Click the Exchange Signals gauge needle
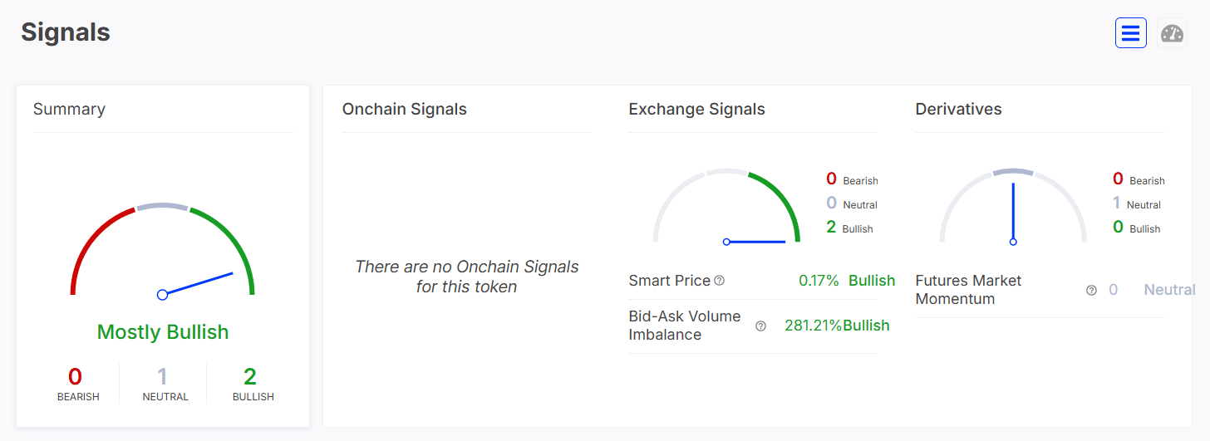Viewport: 1210px width, 441px height. tap(755, 242)
